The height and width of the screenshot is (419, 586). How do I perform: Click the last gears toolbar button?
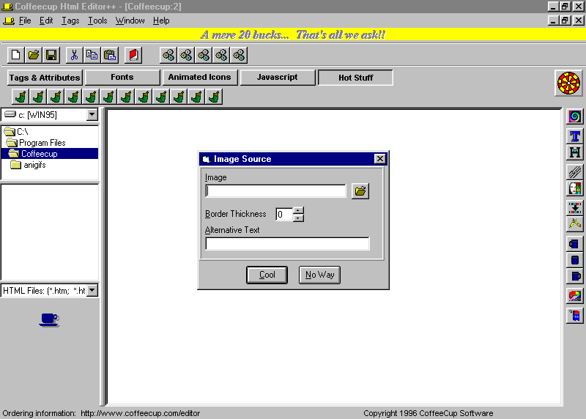click(239, 55)
